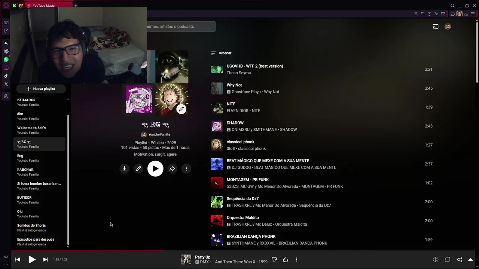Open browser profile avatar in toolbar

(459, 14)
